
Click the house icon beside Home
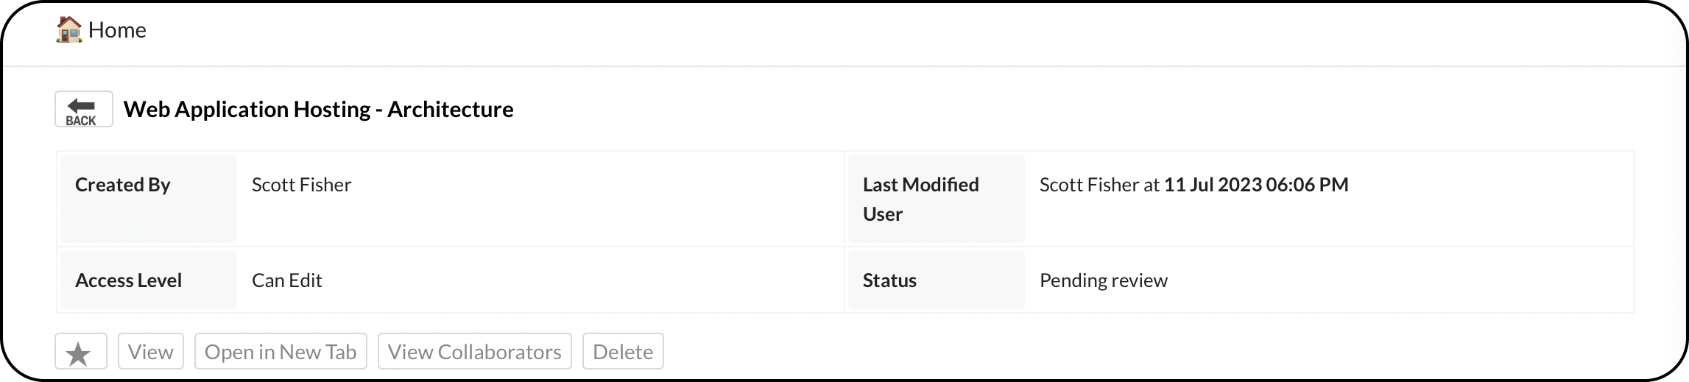(68, 30)
